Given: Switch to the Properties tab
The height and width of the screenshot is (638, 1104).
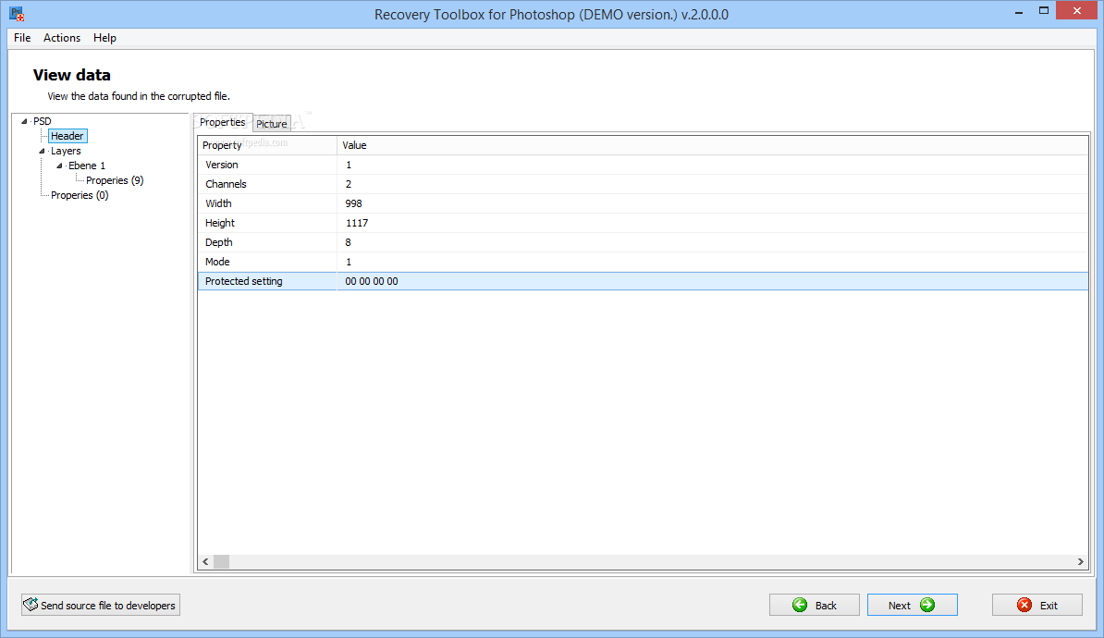Looking at the screenshot, I should click(223, 122).
